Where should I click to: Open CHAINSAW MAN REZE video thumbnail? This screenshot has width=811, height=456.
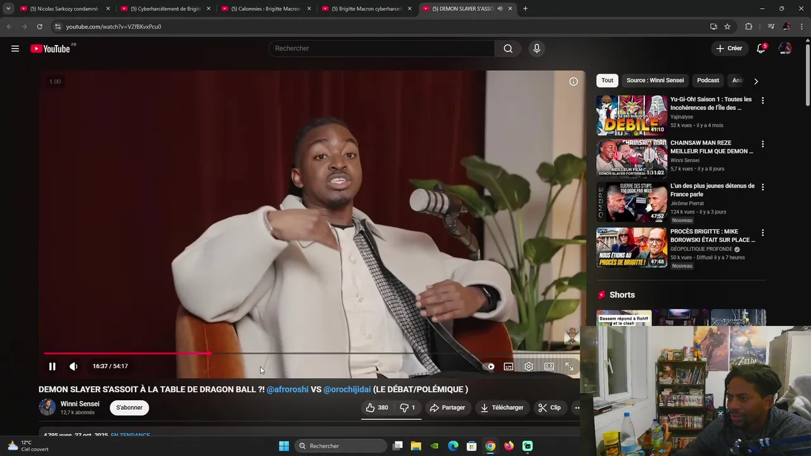[x=632, y=159]
